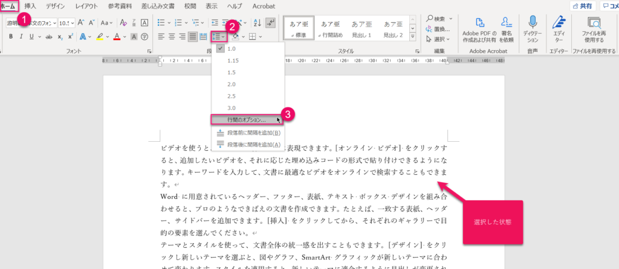Toggle the justify alignment button
Viewport: 619px width, 269px height.
click(193, 37)
